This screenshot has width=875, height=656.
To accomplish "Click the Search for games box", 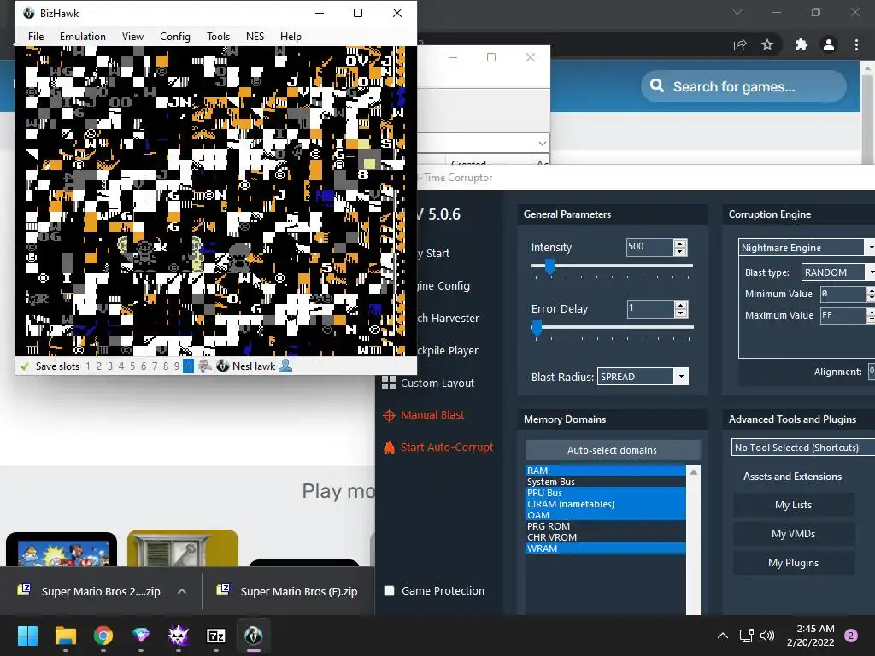I will (743, 86).
